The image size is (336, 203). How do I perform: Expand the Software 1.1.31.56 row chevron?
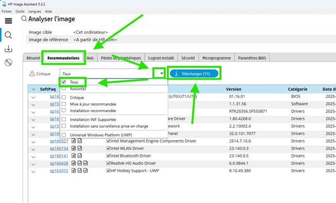click(x=33, y=105)
